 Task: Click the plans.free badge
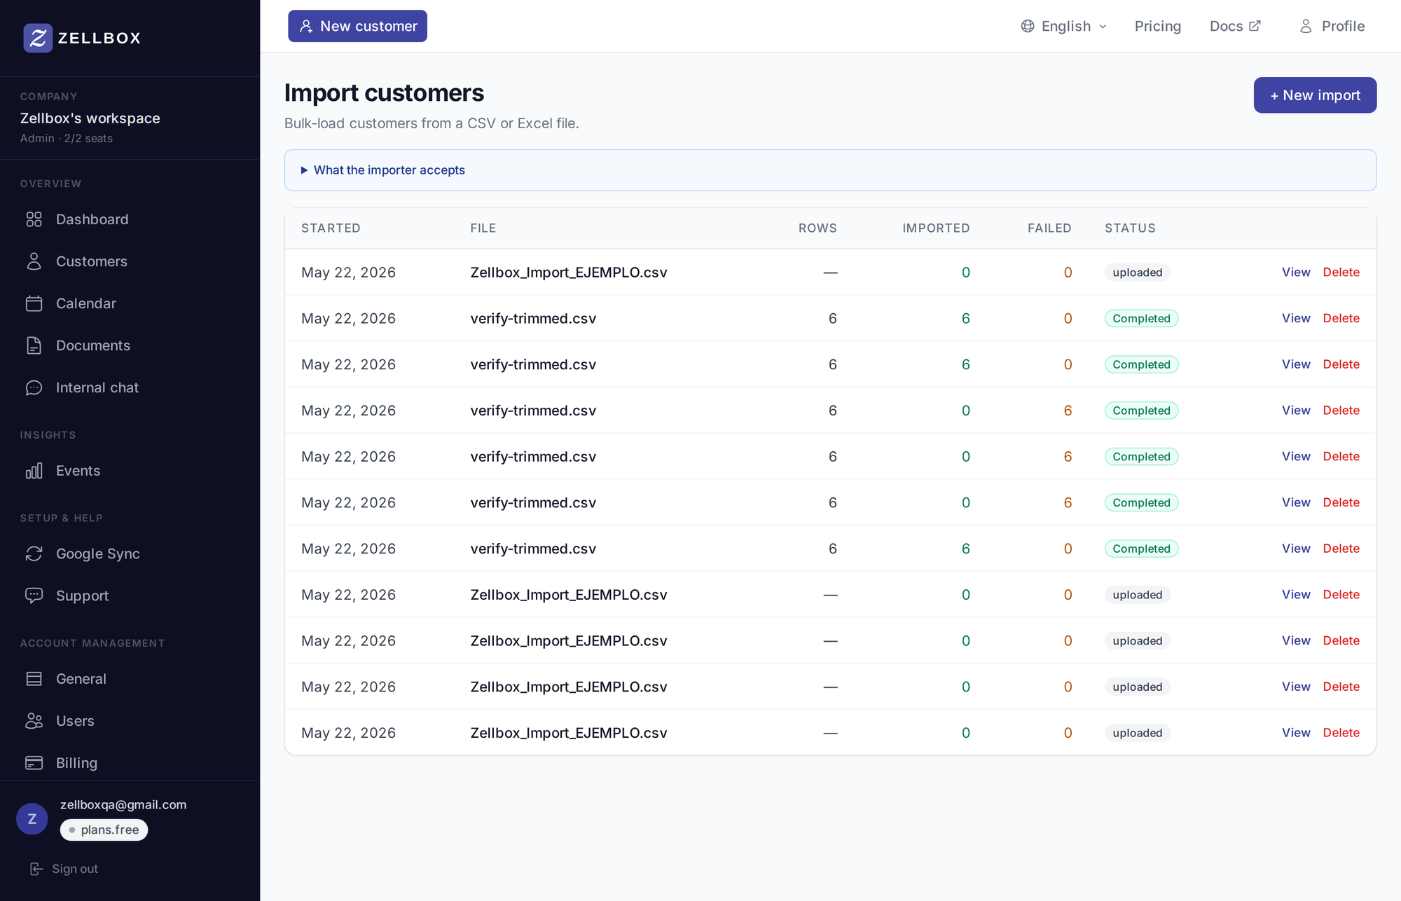pyautogui.click(x=104, y=830)
